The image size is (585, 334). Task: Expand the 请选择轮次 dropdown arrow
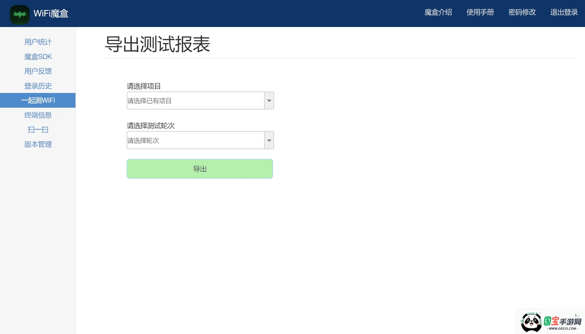coord(269,140)
